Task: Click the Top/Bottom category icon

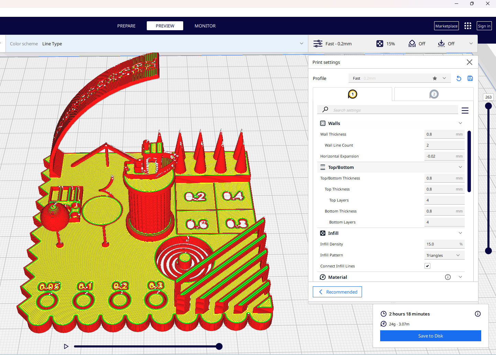Action: tap(323, 167)
